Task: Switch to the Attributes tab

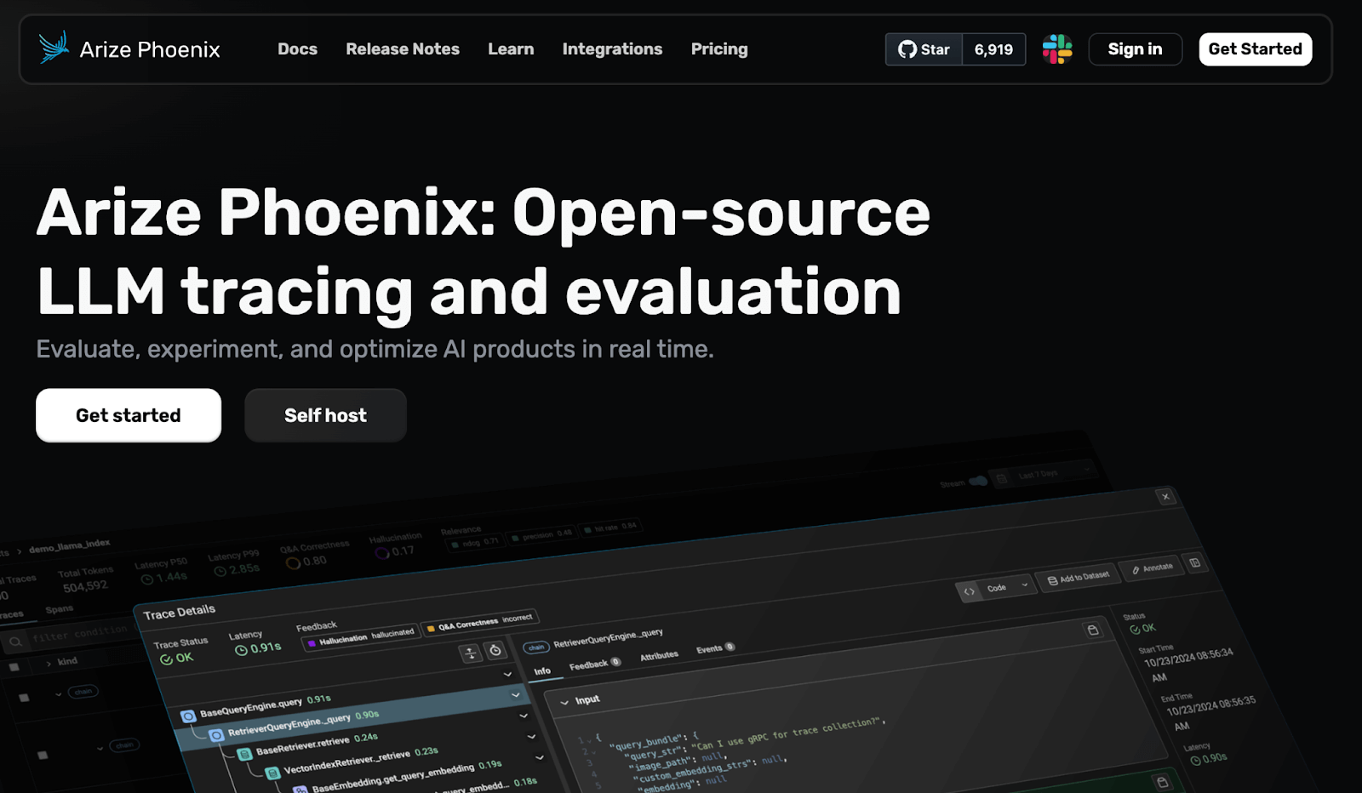Action: click(659, 656)
